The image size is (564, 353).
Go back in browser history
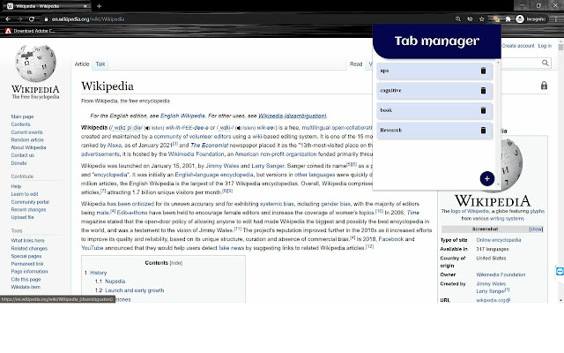[x=8, y=19]
